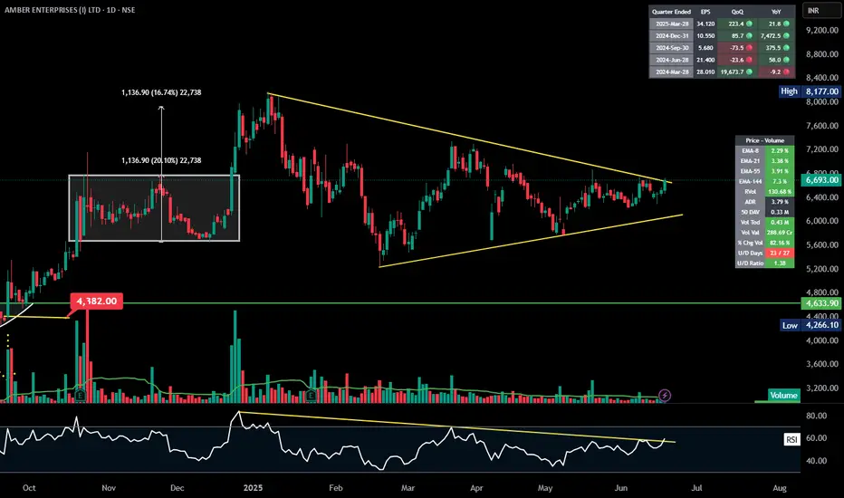Image resolution: width=844 pixels, height=498 pixels.
Task: Click the 5,200.00 price axis value
Action: [822, 269]
